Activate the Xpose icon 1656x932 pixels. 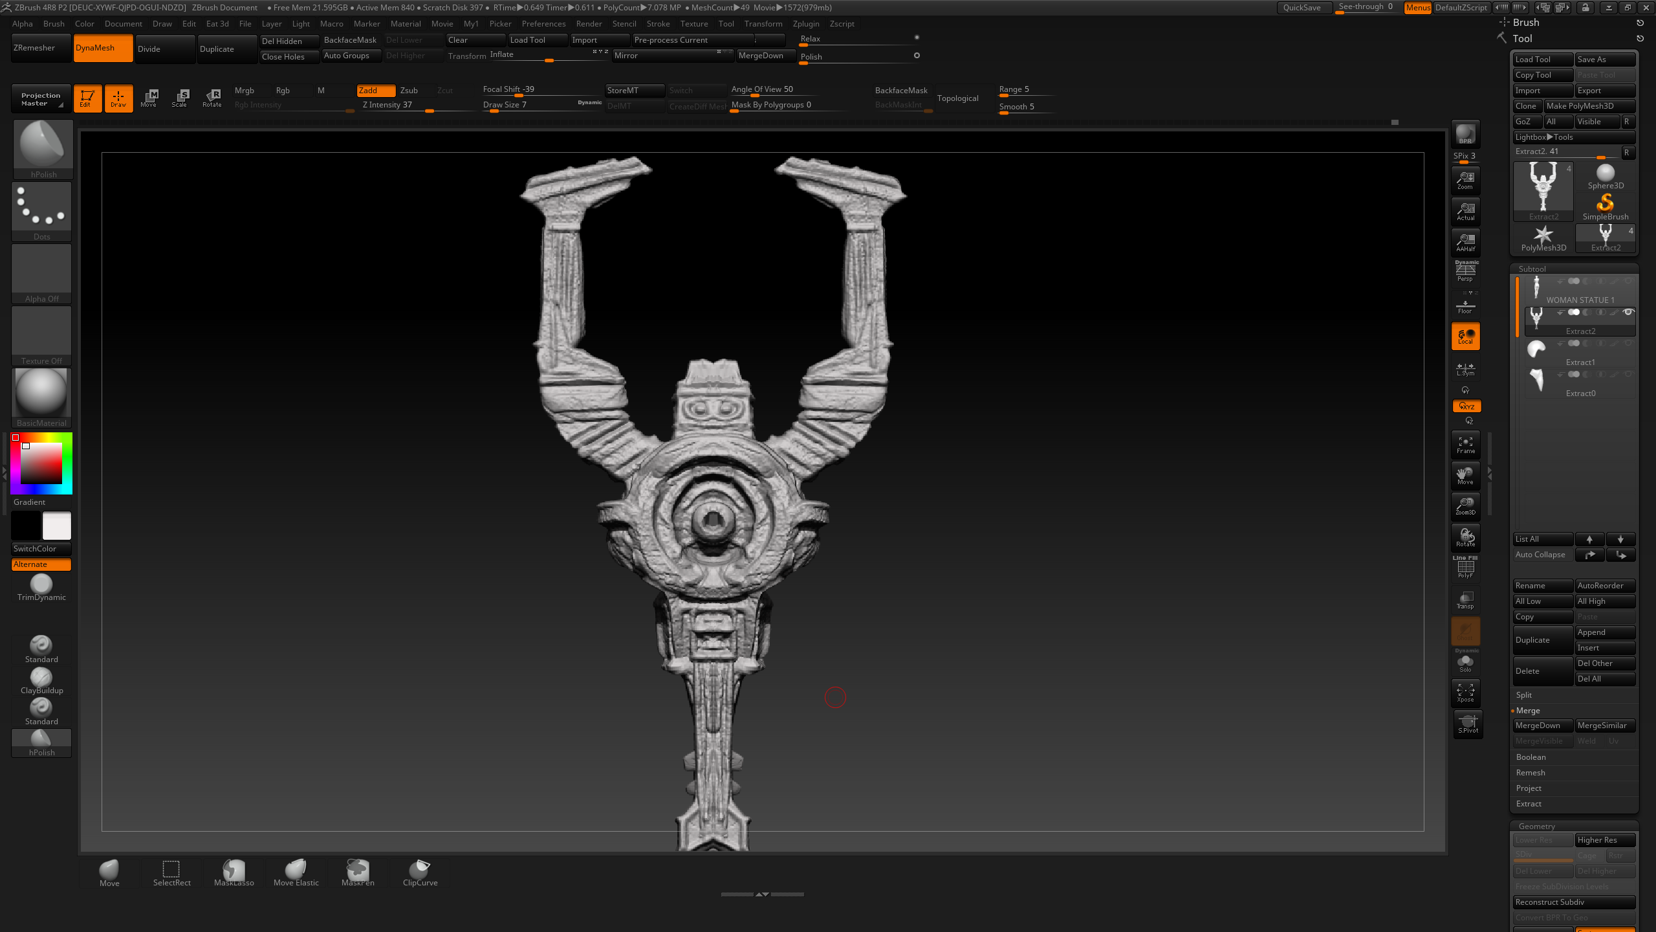coord(1465,693)
